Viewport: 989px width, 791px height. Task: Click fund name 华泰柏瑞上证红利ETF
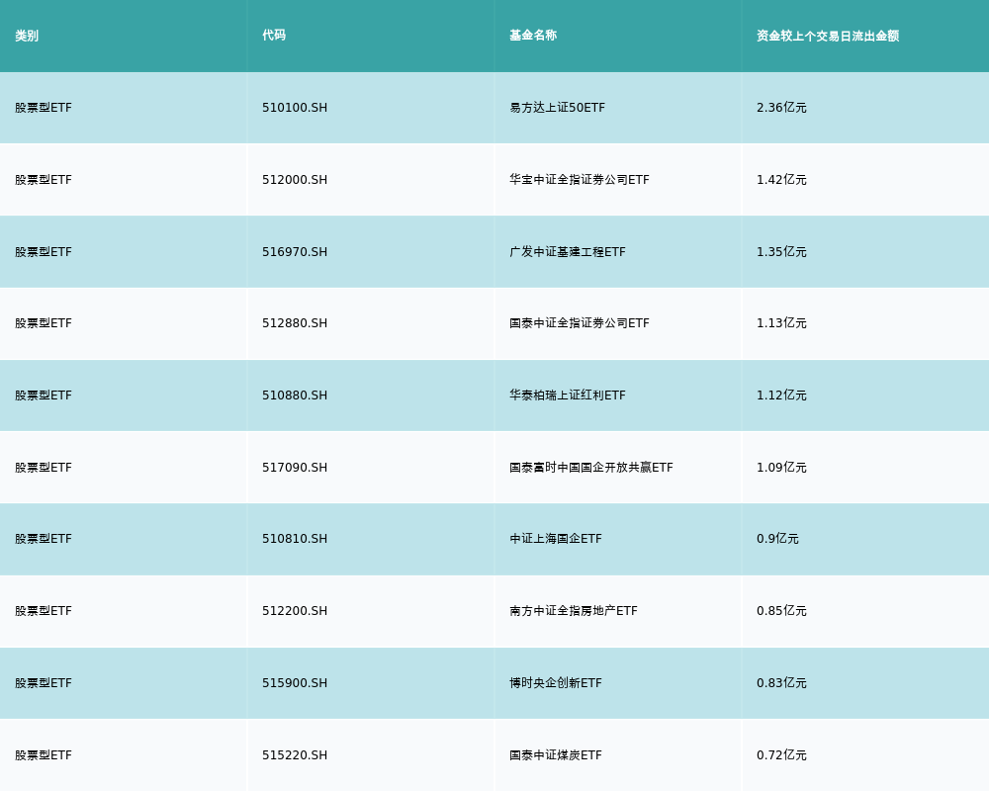(568, 395)
